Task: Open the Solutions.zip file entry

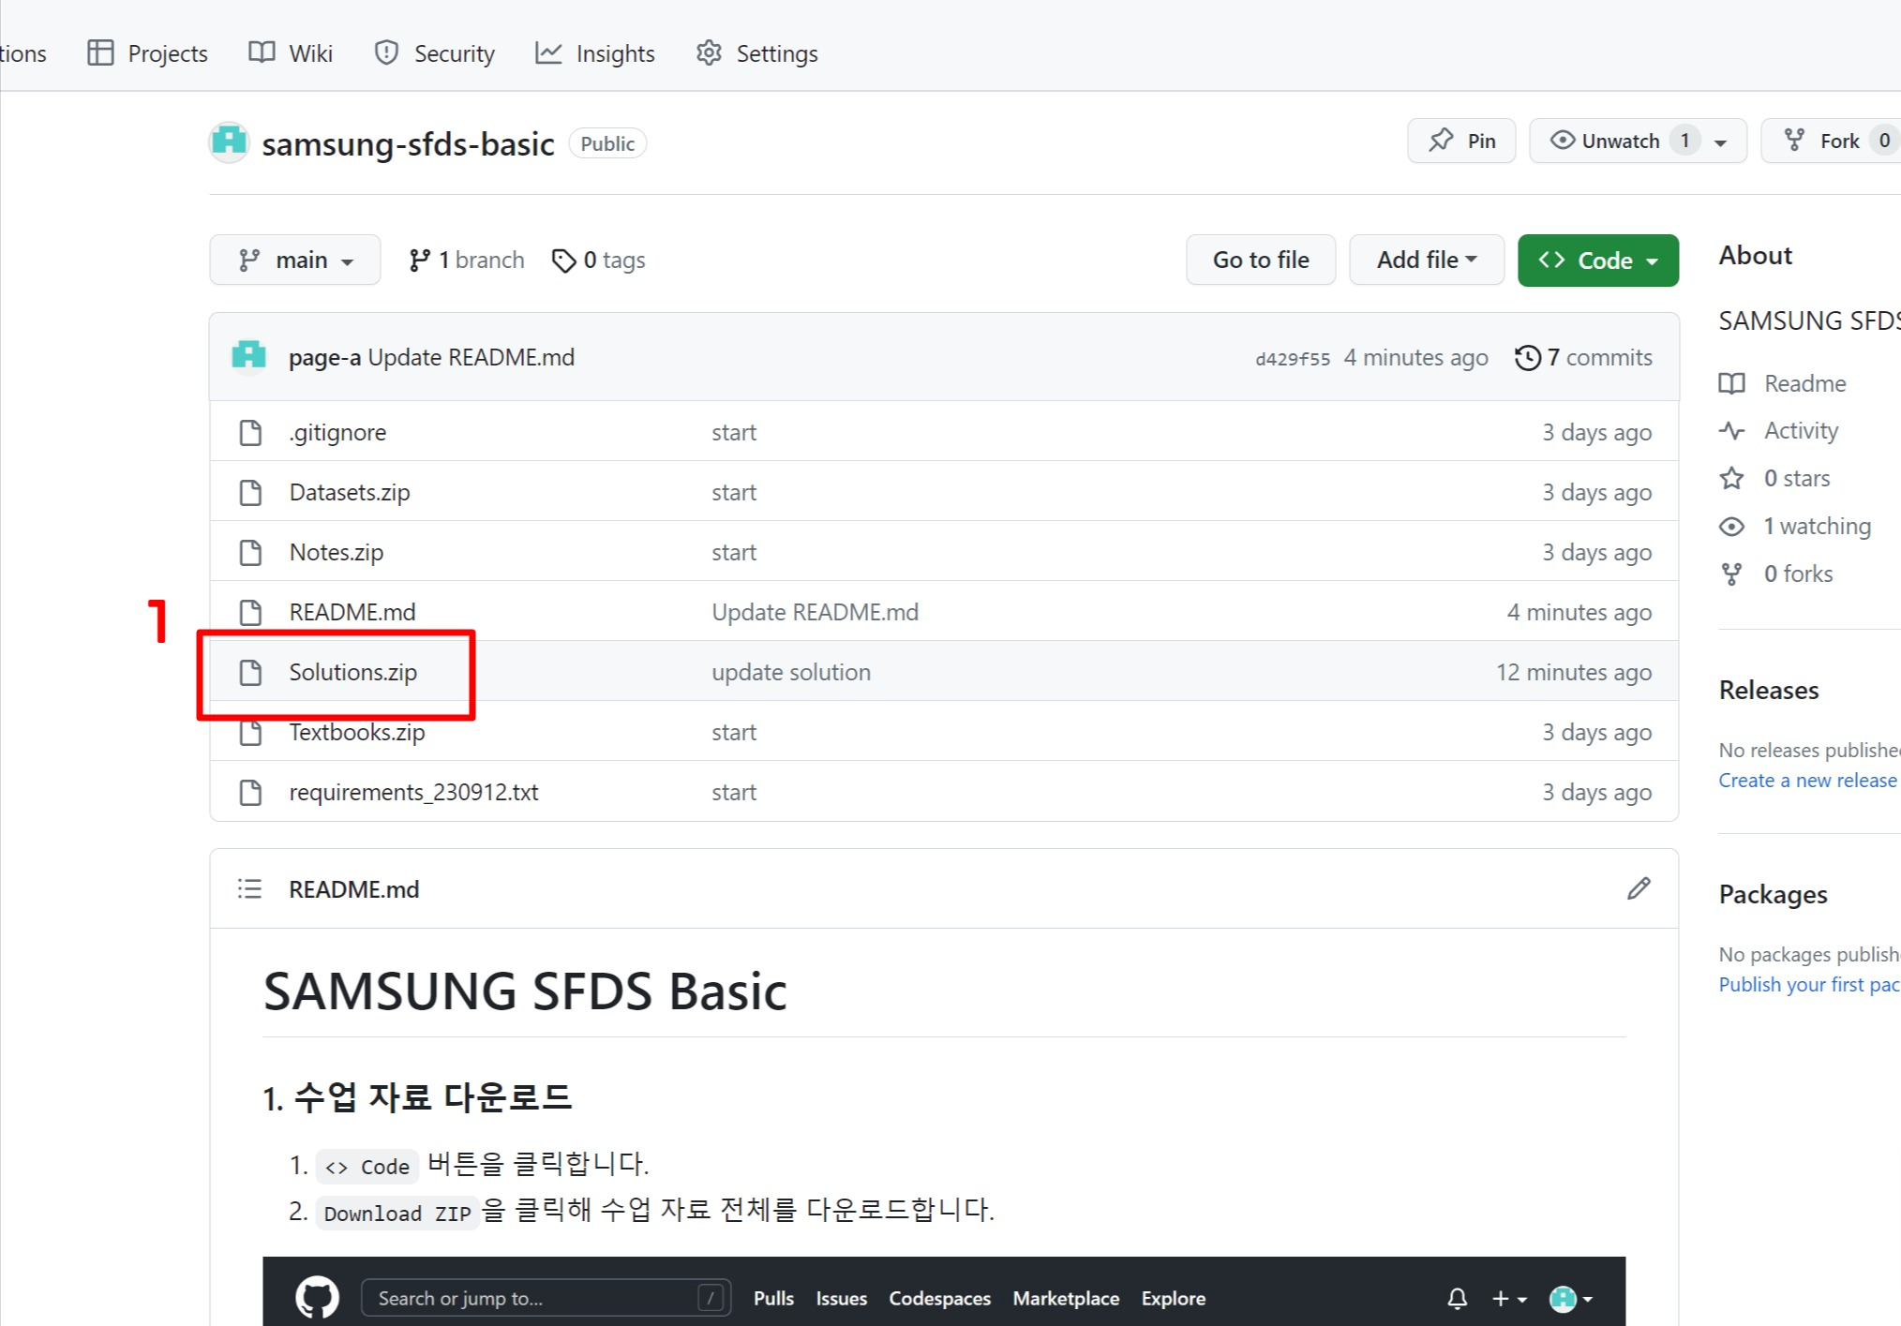Action: (353, 672)
